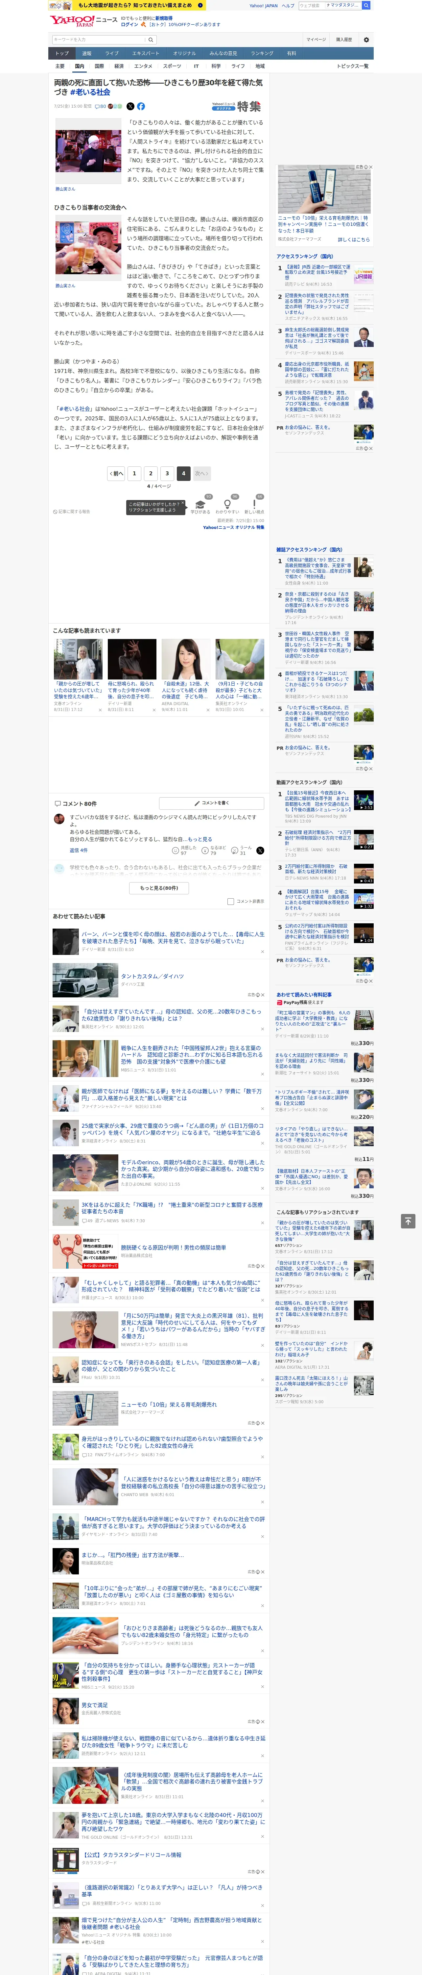This screenshot has height=1975, width=422.
Task: Go to article page 2
Action: click(151, 473)
